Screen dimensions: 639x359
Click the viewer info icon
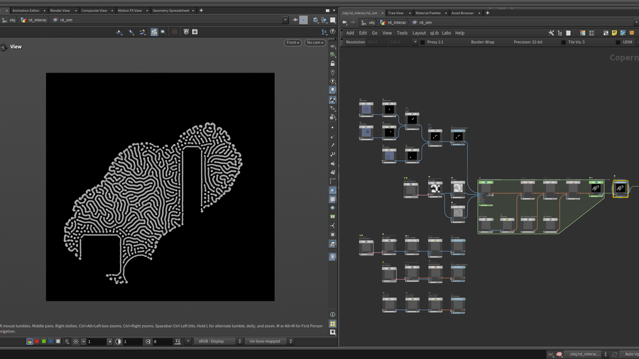point(332,315)
